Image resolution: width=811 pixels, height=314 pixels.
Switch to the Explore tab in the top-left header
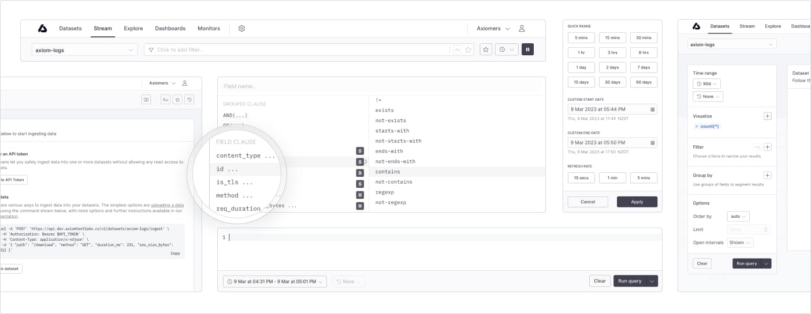(x=133, y=28)
